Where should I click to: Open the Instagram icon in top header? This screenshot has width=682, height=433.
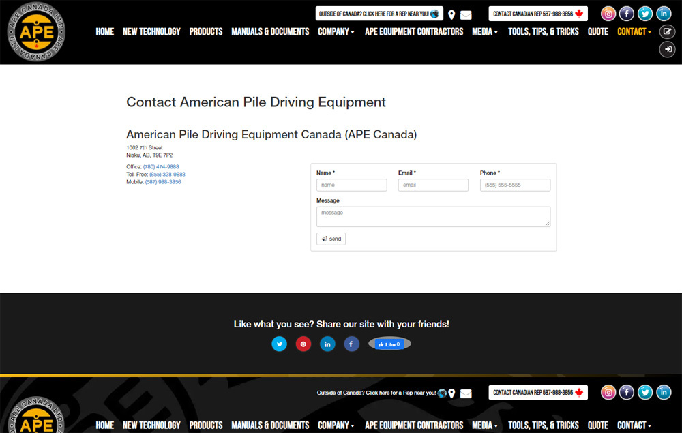pos(608,14)
